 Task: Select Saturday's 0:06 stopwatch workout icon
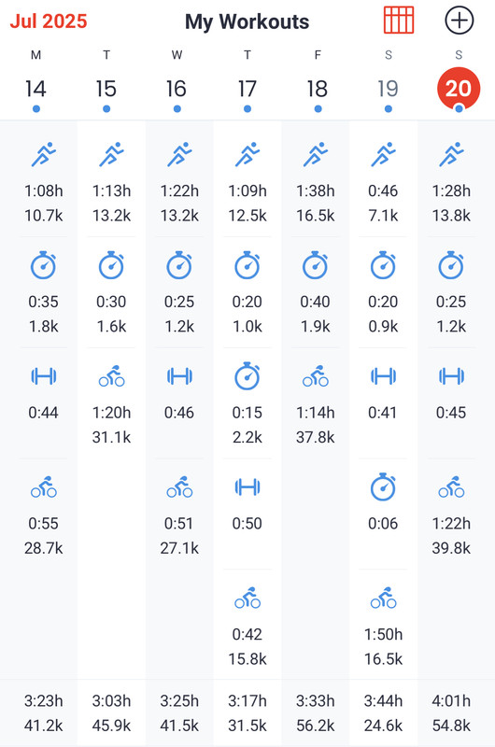[x=383, y=486]
